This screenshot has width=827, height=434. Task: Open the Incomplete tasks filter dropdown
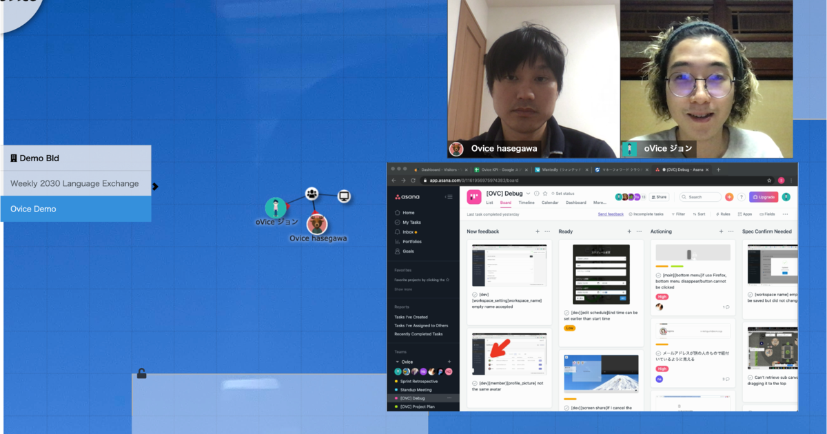(646, 214)
